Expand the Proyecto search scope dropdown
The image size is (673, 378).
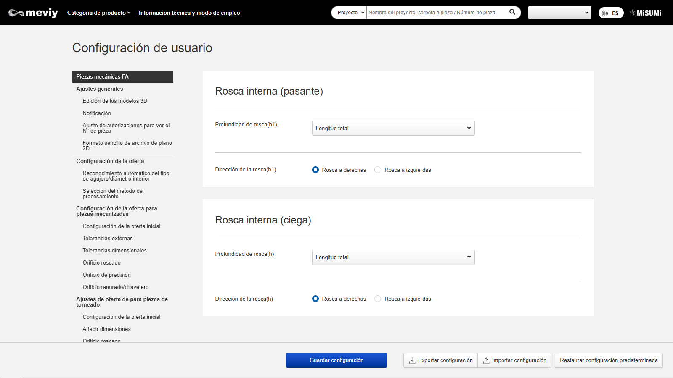coord(350,13)
